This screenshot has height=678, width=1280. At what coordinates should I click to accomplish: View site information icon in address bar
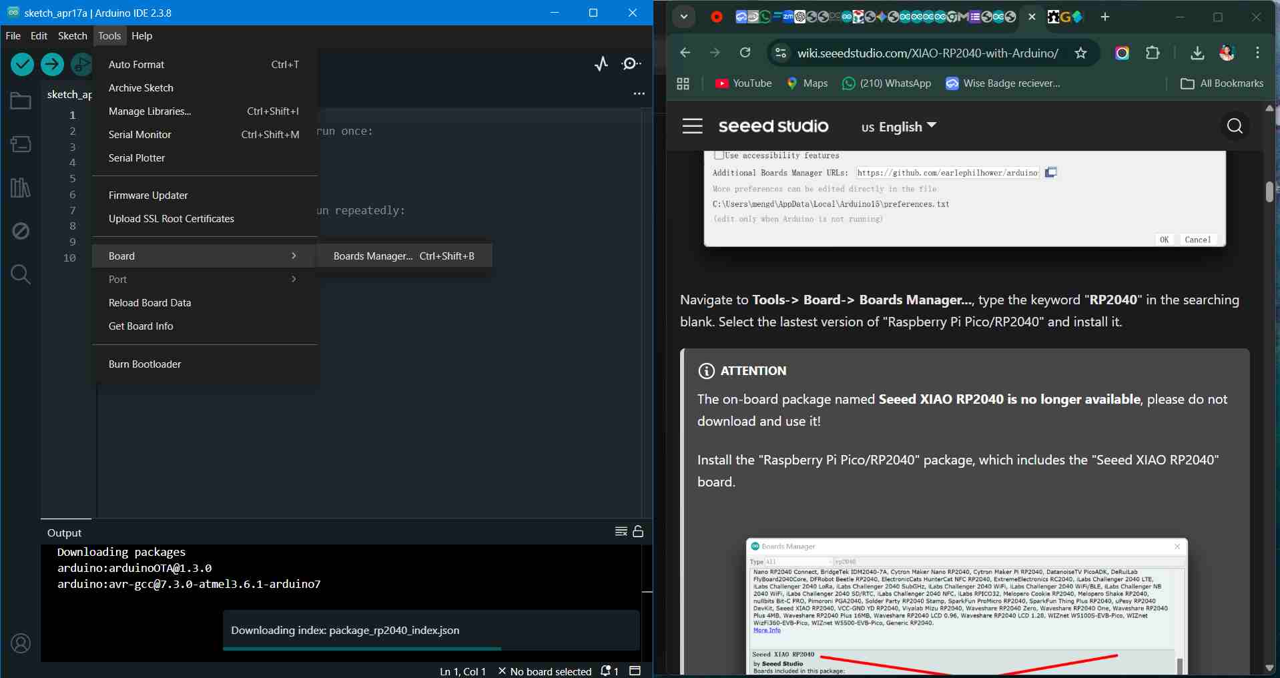point(780,53)
